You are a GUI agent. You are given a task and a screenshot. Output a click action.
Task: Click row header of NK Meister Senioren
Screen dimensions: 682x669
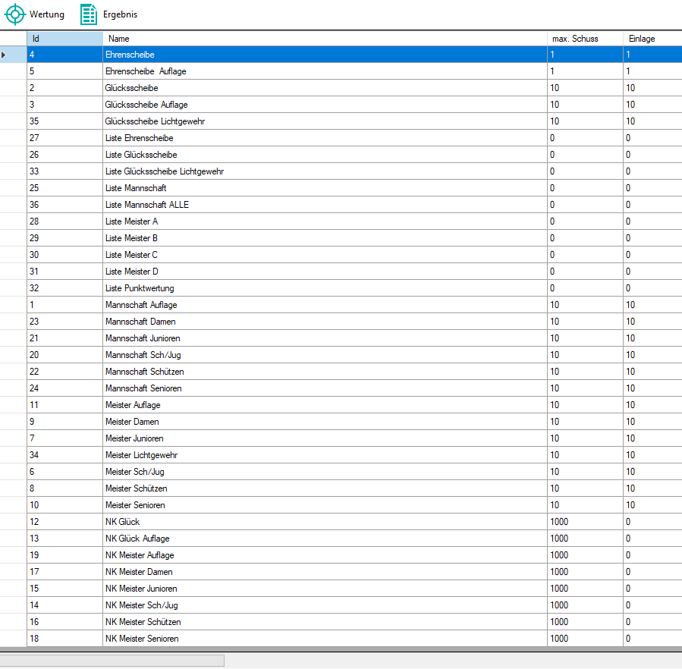[x=13, y=639]
